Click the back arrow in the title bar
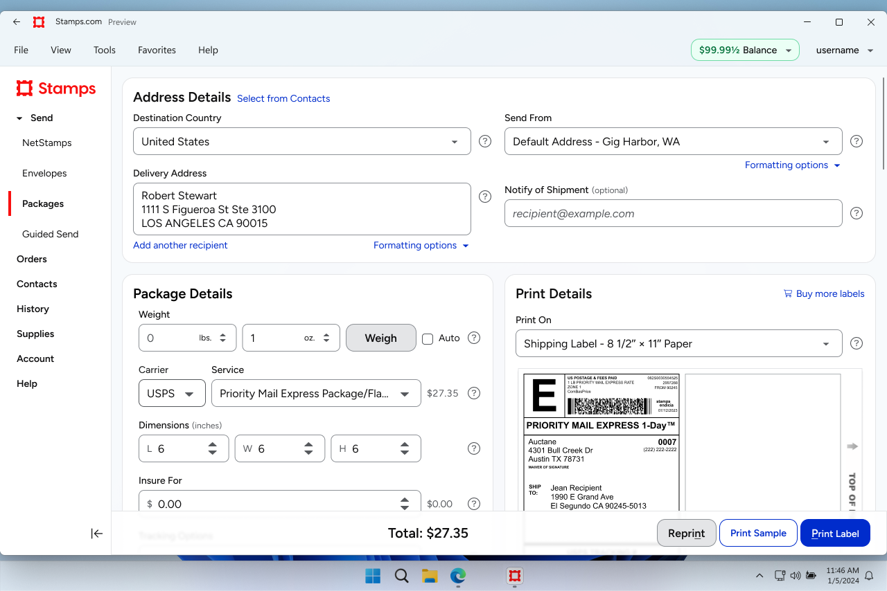 pos(16,21)
